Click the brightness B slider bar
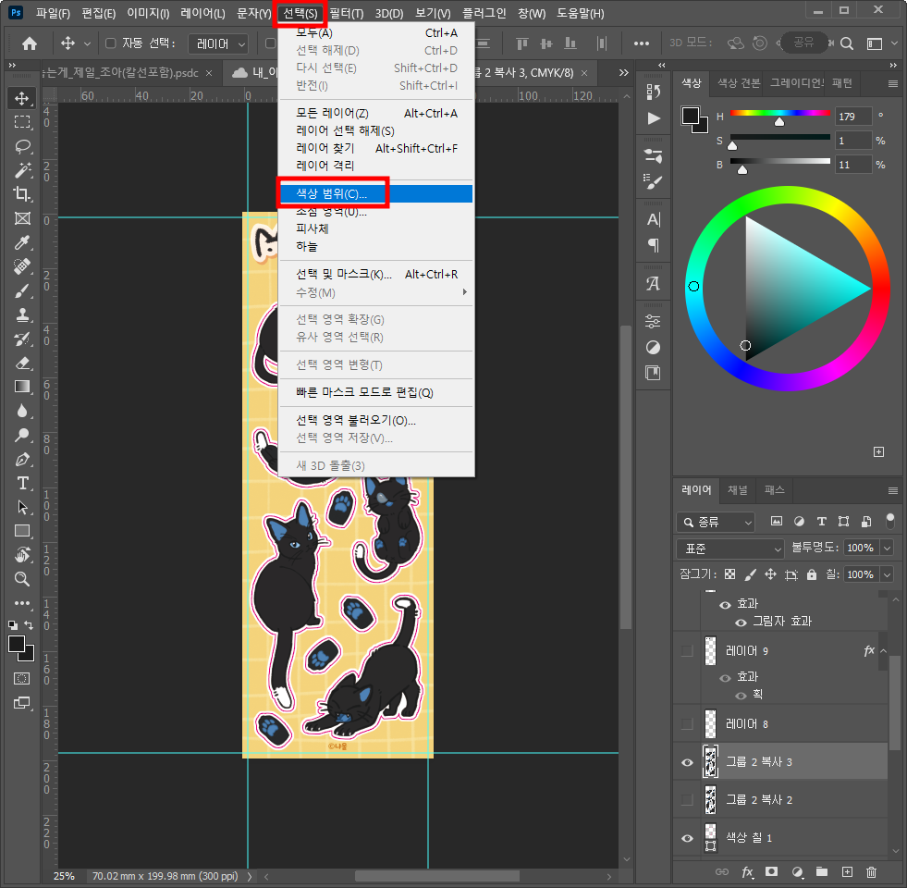 (x=779, y=161)
